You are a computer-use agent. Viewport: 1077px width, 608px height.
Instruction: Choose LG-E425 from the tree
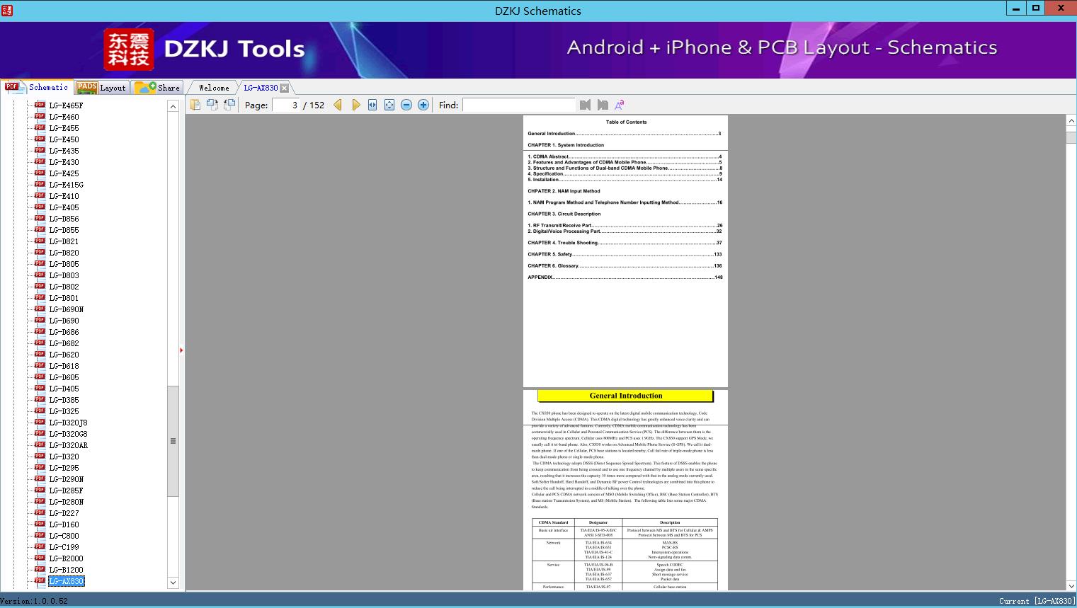(x=64, y=173)
